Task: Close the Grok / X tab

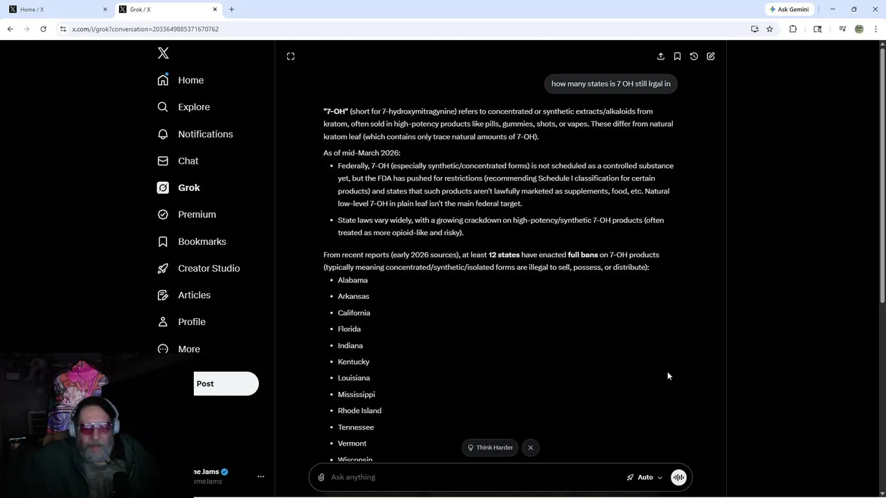Action: (x=215, y=10)
